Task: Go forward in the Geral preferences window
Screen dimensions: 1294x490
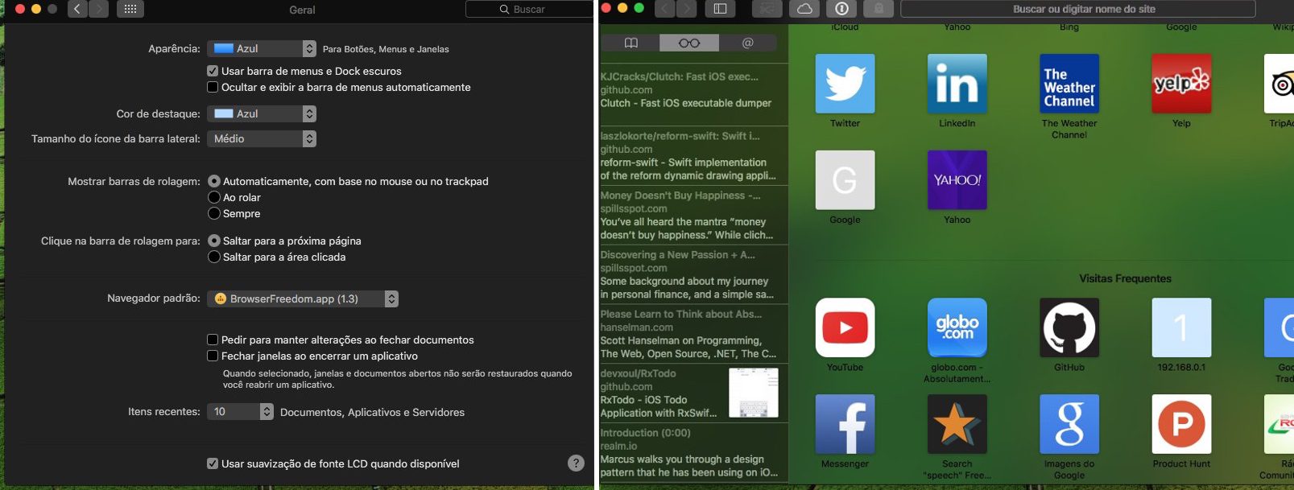Action: point(98,9)
